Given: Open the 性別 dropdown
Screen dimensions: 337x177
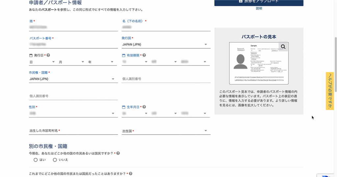Looking at the screenshot, I should 73,114.
